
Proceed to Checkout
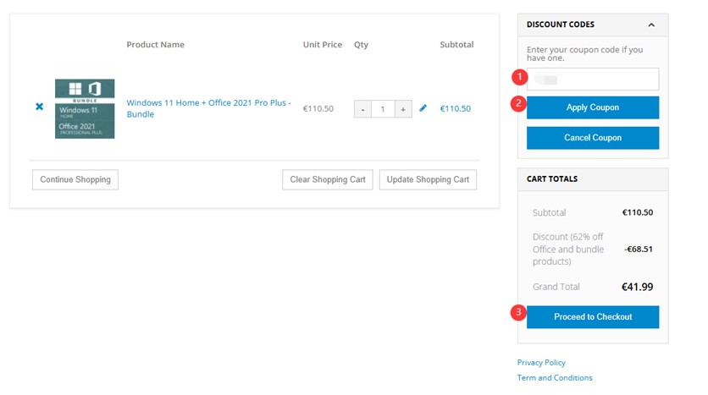pyautogui.click(x=593, y=317)
